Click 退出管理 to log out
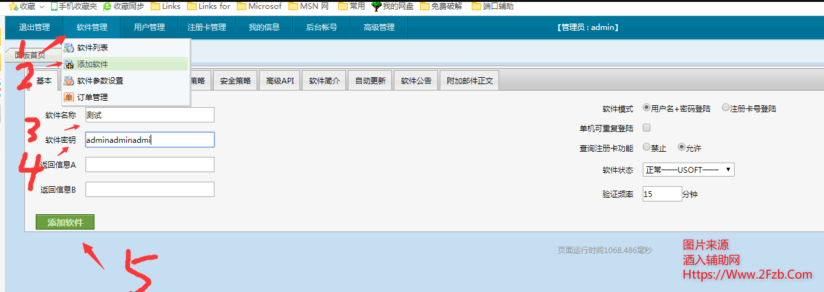Viewport: 824px width, 292px height. [34, 27]
